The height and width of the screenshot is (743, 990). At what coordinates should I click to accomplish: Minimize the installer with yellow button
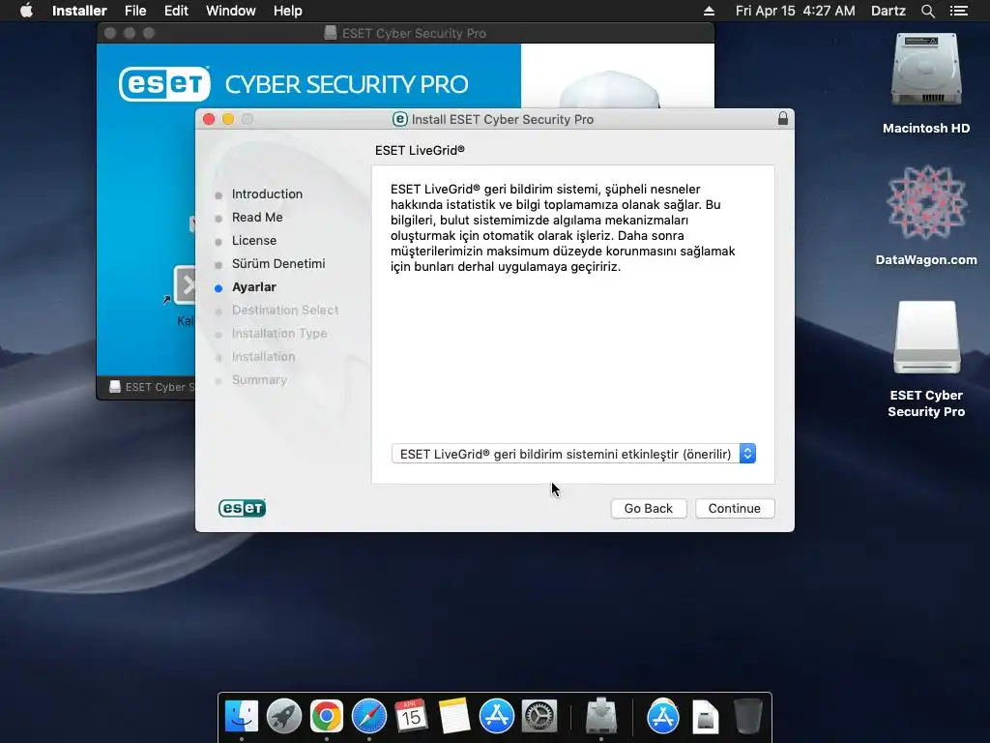point(228,119)
